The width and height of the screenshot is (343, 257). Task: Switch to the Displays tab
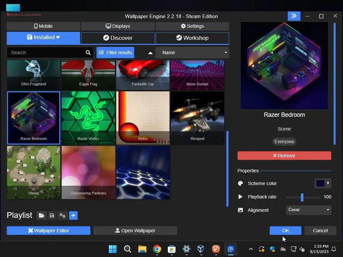[x=118, y=26]
